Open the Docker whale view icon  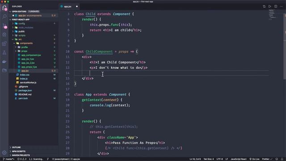coord(4,62)
